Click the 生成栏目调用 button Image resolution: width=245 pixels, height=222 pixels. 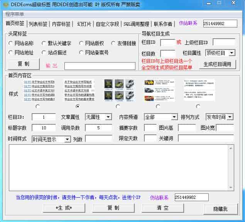[217, 64]
